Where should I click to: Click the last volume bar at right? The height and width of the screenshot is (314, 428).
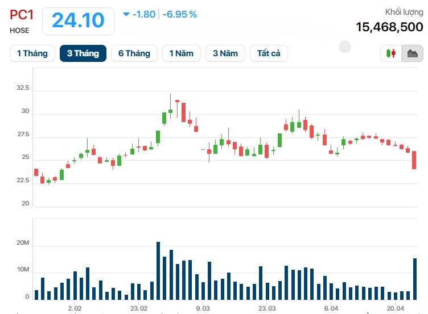pos(415,279)
